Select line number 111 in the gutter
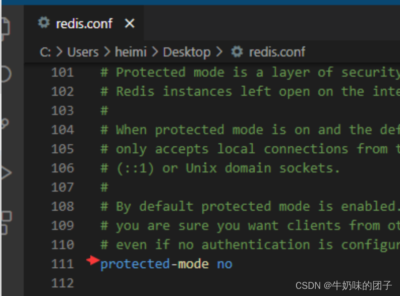The image size is (400, 296). pos(63,264)
